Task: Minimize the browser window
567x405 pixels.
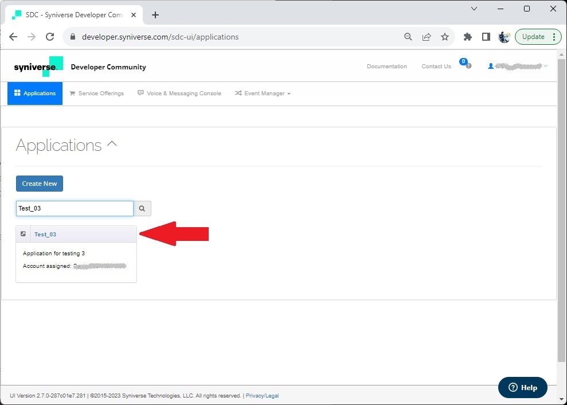Action: point(500,9)
